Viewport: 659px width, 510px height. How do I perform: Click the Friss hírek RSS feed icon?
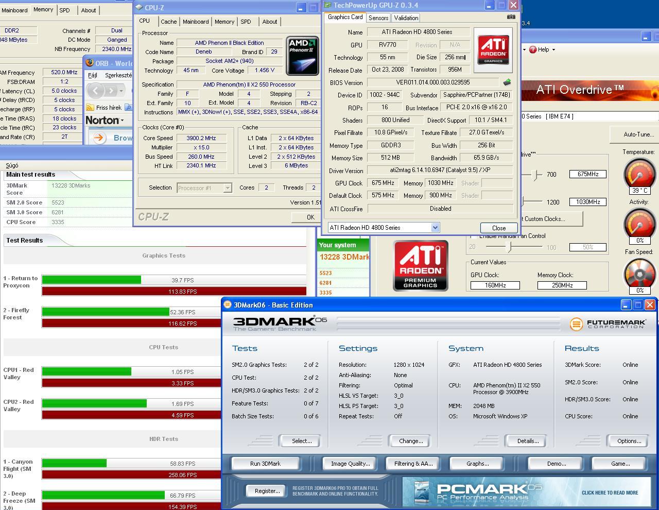90,108
